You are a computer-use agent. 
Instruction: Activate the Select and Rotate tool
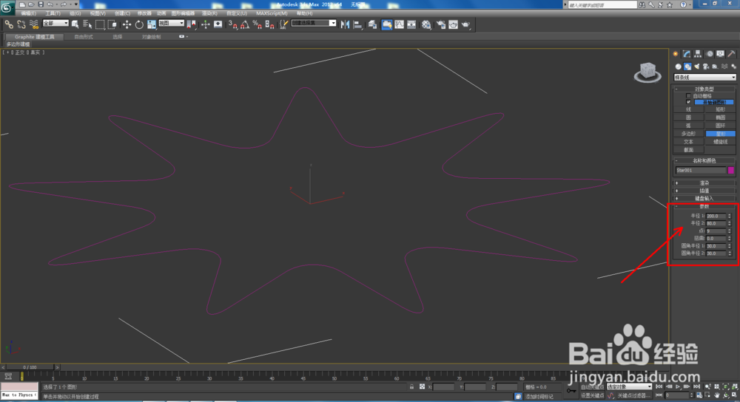(x=139, y=24)
